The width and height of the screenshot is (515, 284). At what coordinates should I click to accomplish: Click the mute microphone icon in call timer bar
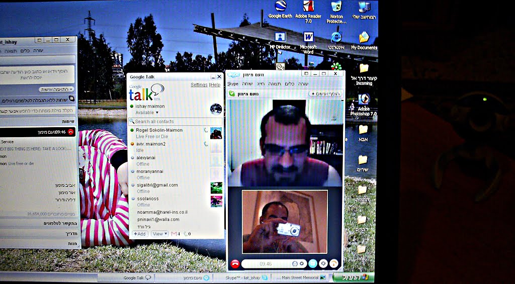click(x=295, y=264)
